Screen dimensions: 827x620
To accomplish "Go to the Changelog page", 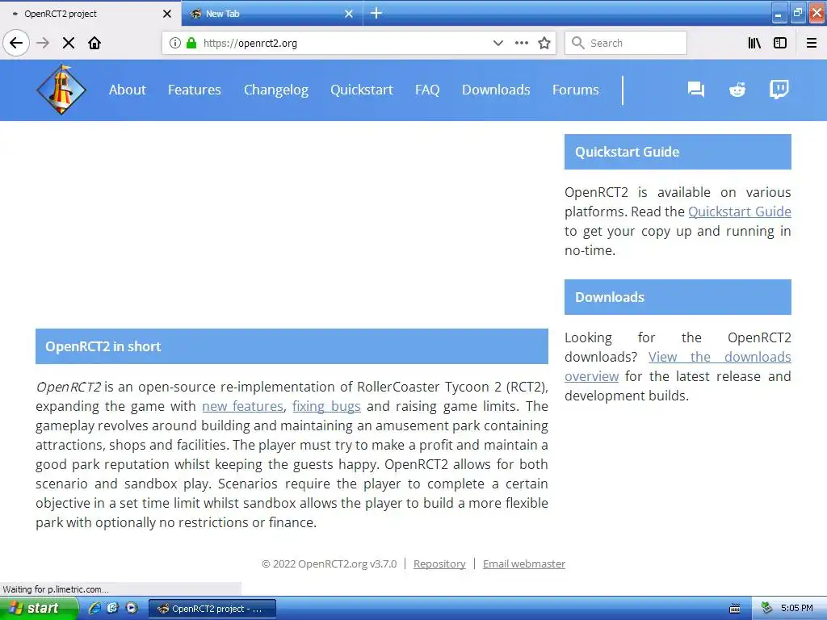I will tap(276, 90).
